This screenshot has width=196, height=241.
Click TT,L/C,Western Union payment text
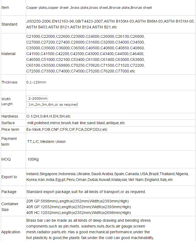point(46,142)
